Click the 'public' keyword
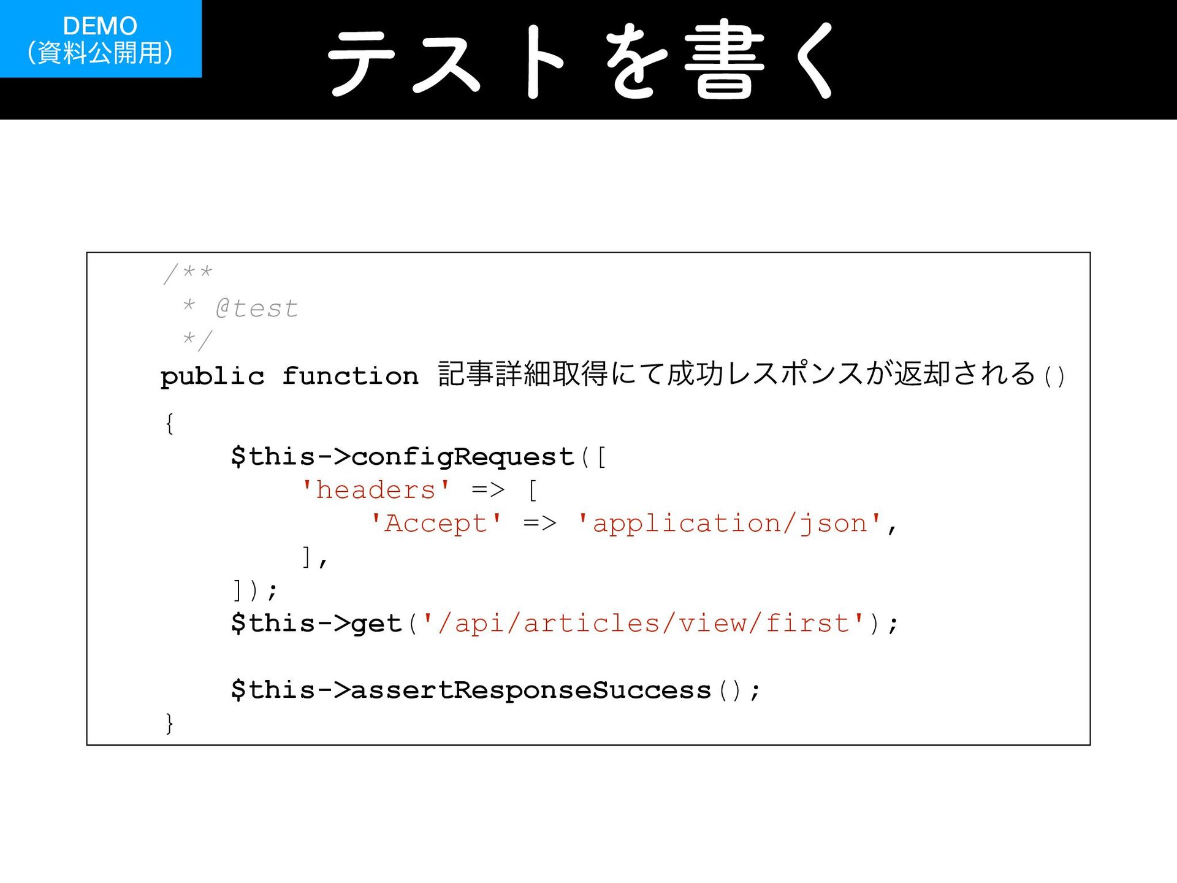This screenshot has width=1177, height=883. pyautogui.click(x=212, y=376)
